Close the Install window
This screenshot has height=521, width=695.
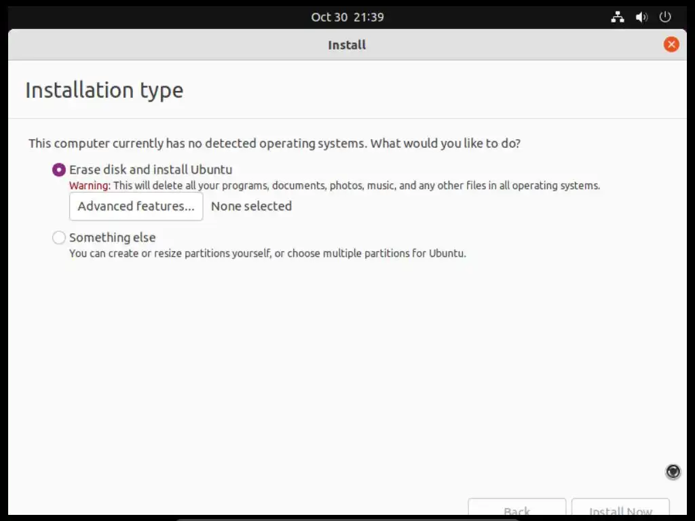tap(671, 44)
